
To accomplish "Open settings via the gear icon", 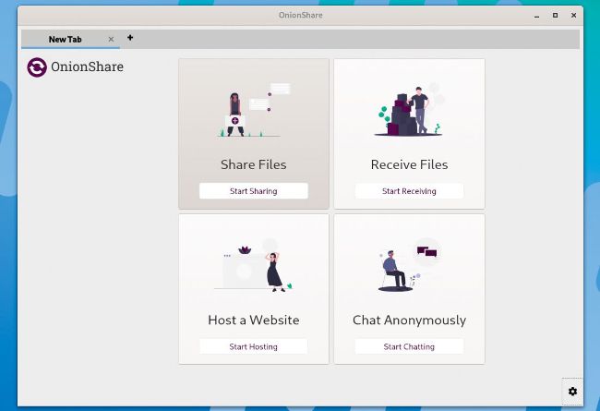I will tap(572, 392).
